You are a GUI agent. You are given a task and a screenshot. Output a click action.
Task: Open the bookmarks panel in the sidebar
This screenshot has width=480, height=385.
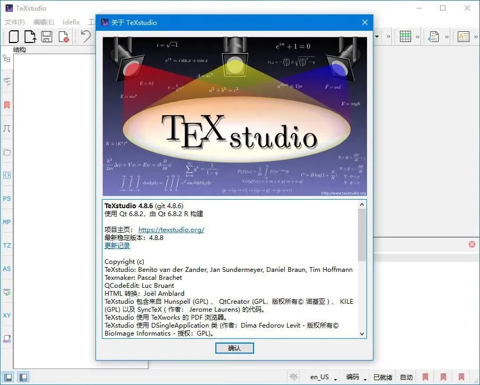[7, 105]
